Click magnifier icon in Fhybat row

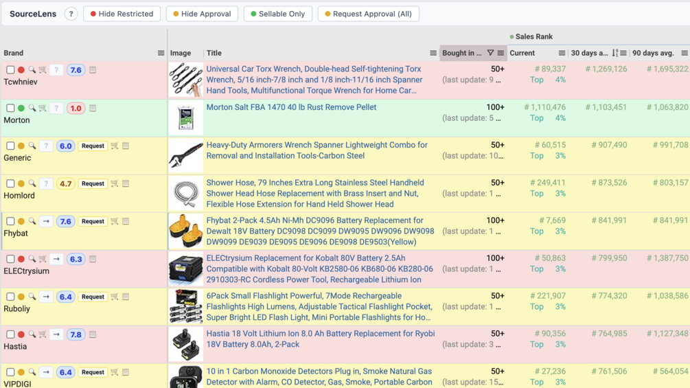pyautogui.click(x=32, y=221)
